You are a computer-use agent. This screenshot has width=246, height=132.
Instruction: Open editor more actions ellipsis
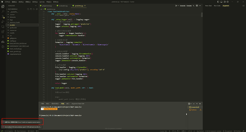(200, 6)
